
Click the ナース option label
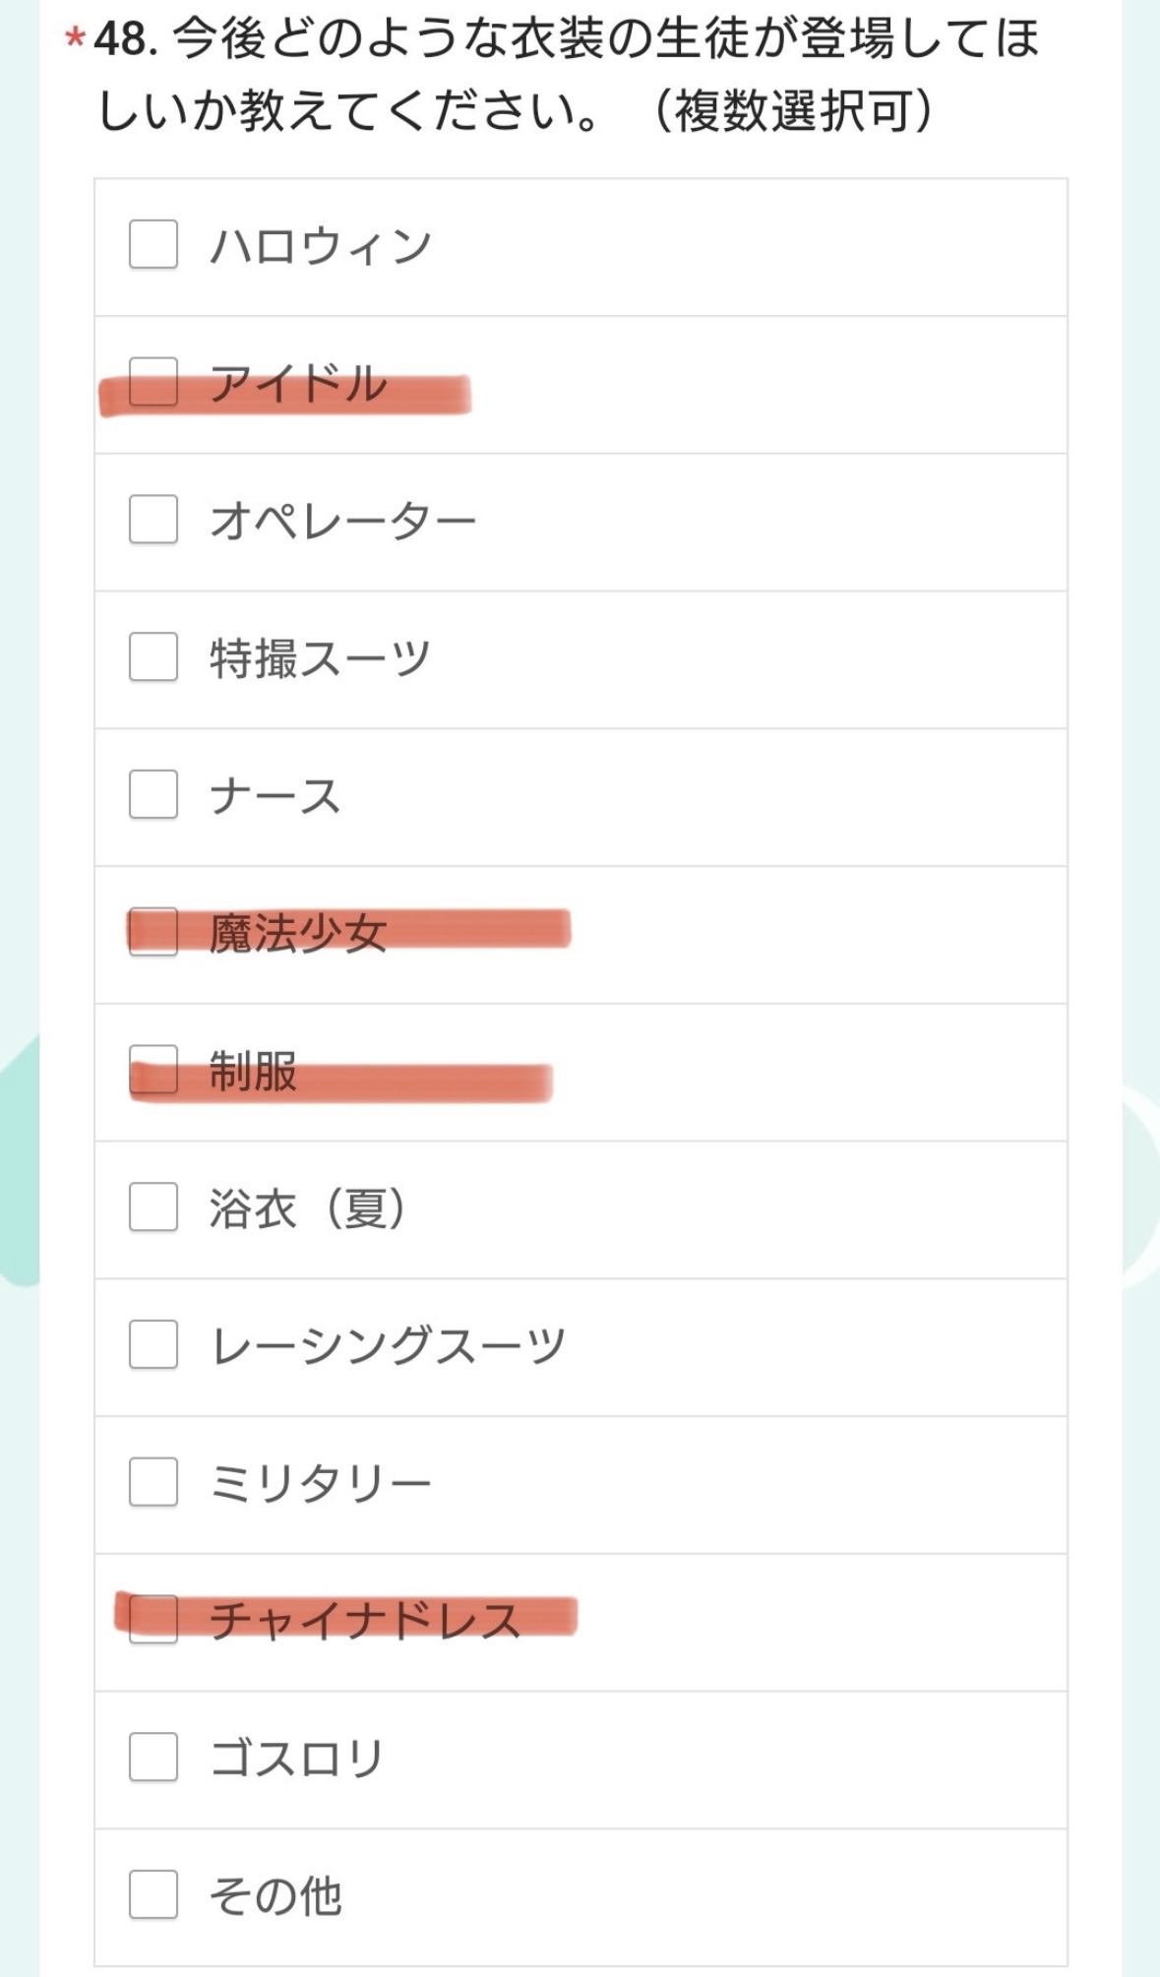tap(275, 796)
